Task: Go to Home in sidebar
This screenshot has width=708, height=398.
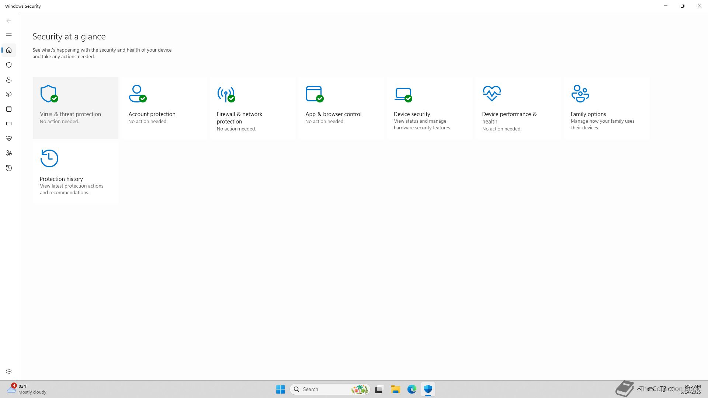Action: coord(9,50)
